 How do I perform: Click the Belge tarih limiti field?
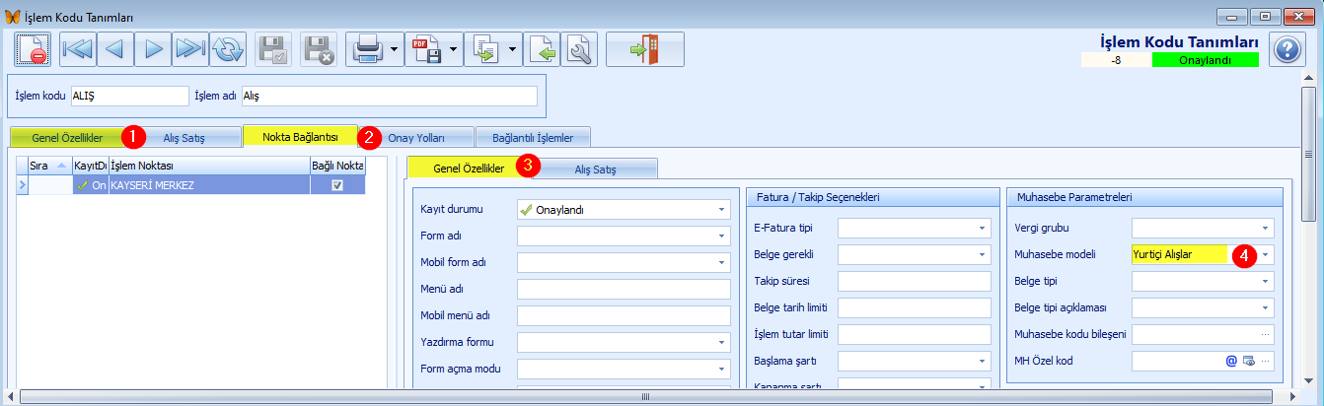(914, 307)
